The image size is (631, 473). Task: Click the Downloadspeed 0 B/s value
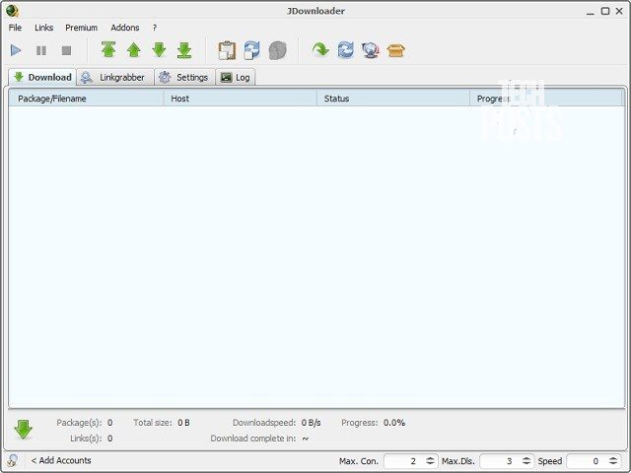pyautogui.click(x=312, y=423)
